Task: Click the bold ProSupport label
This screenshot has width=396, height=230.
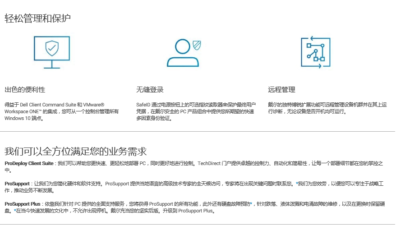Action: pyautogui.click(x=17, y=184)
